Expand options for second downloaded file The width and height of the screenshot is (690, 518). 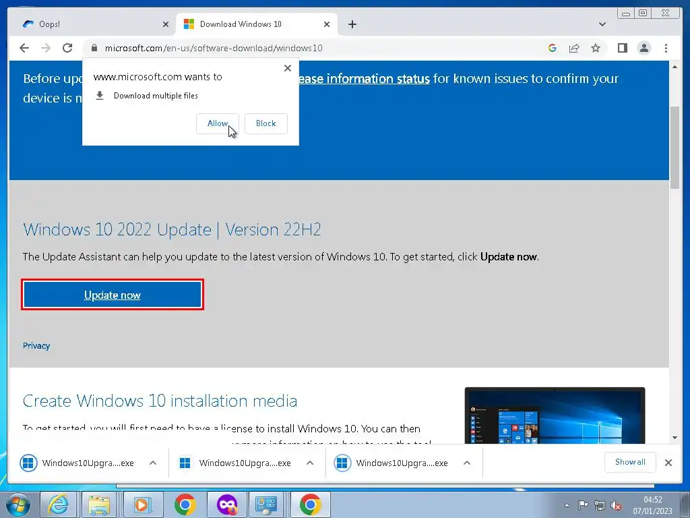tap(310, 463)
